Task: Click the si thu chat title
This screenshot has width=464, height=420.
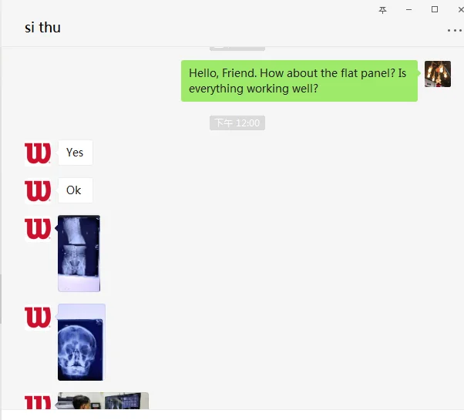Action: tap(42, 28)
